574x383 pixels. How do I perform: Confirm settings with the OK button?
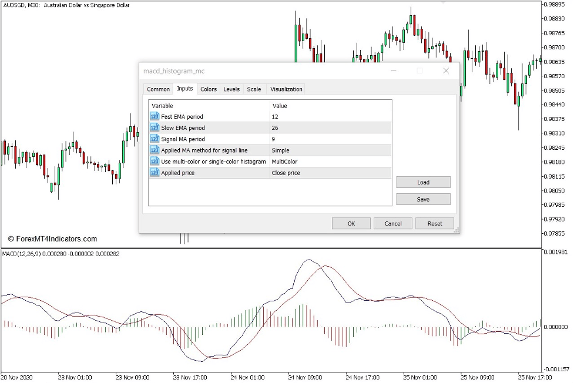(x=351, y=223)
